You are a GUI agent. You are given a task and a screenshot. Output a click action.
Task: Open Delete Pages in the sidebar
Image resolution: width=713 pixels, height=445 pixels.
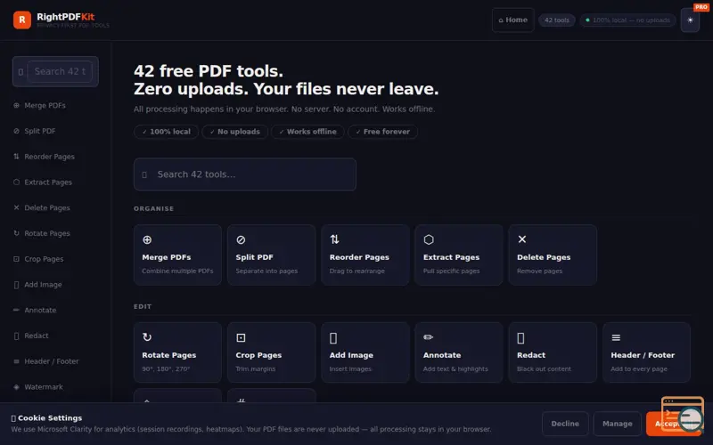pos(47,207)
